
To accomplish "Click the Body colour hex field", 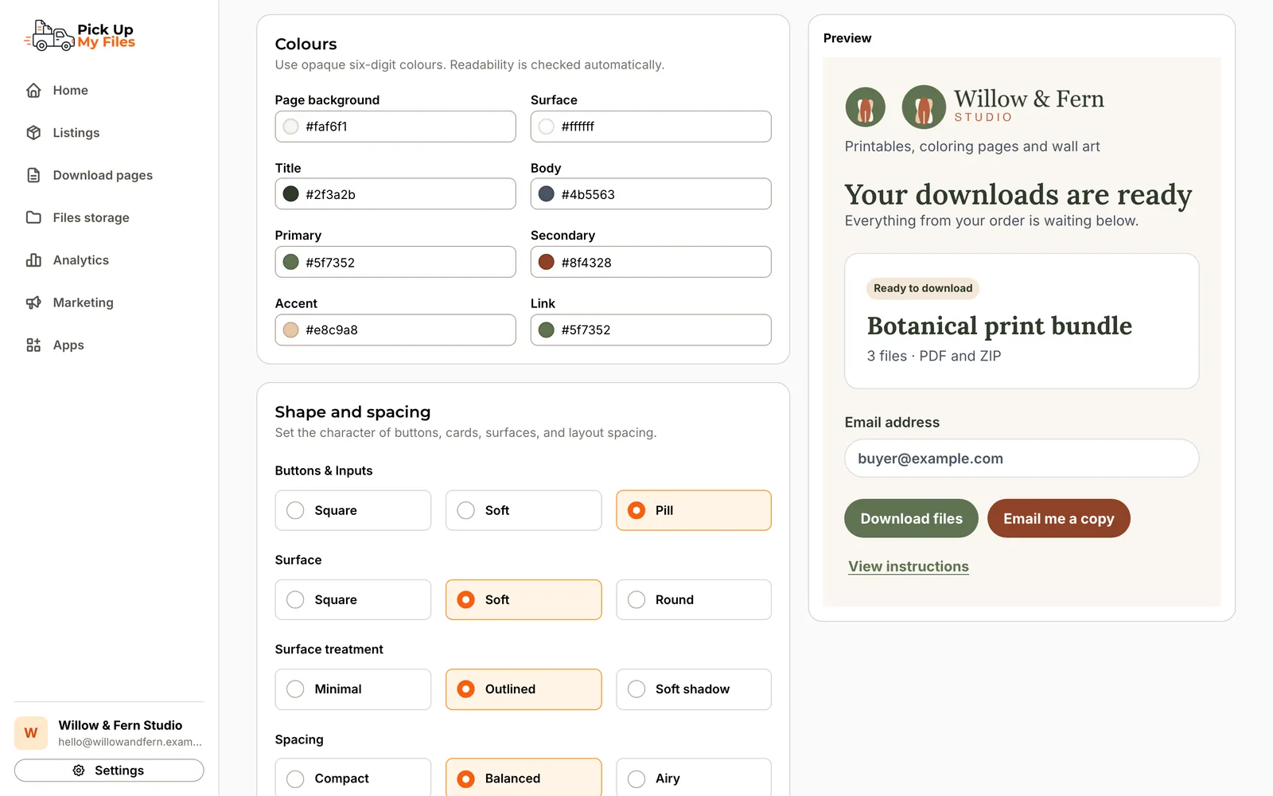I will (x=651, y=194).
